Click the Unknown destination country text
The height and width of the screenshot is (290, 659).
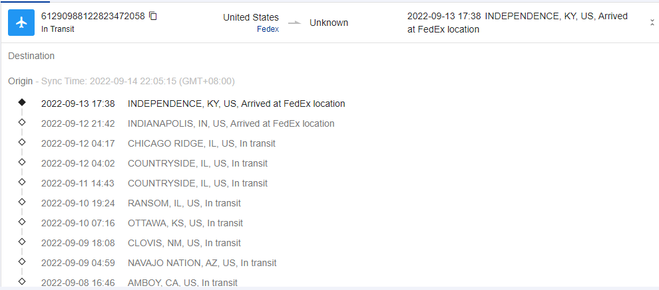329,23
